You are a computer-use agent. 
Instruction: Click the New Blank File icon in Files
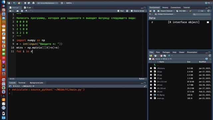click(x=155, y=56)
